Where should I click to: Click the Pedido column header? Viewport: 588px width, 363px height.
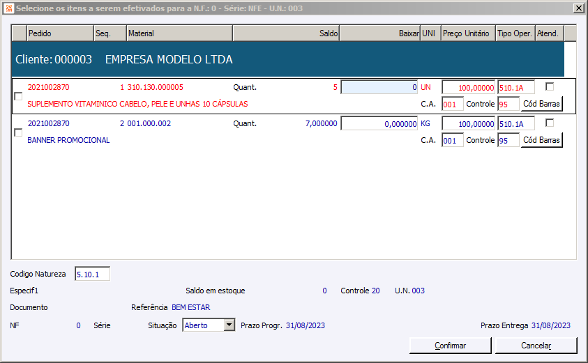60,33
